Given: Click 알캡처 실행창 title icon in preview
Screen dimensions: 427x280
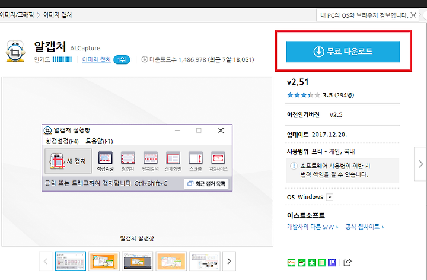Looking at the screenshot, I should (x=47, y=131).
